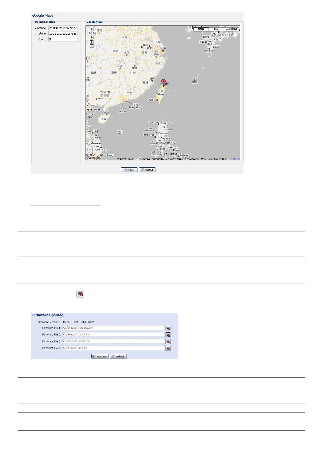This screenshot has height=458, width=317.
Task: Browse for Firmware File 2 using its icon
Action: coord(168,335)
